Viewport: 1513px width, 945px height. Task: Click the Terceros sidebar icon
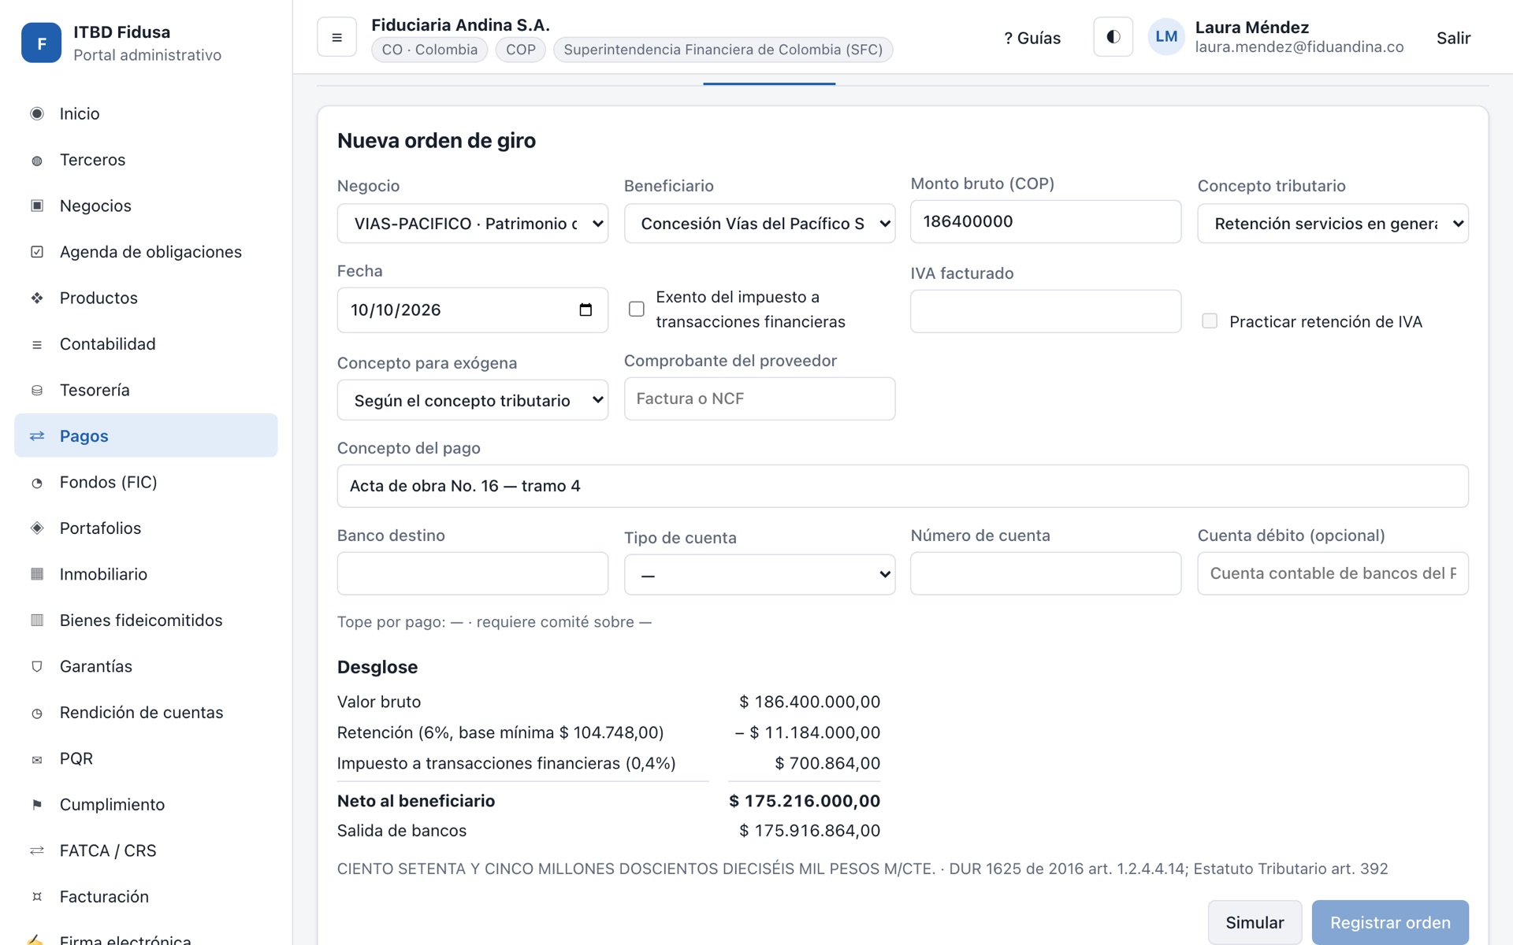click(37, 160)
